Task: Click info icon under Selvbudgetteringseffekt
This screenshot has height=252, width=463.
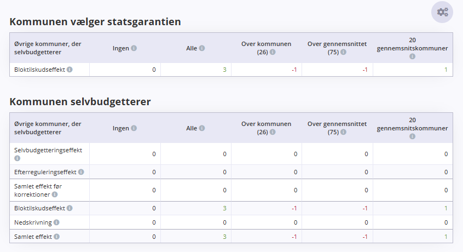Action: coord(18,158)
